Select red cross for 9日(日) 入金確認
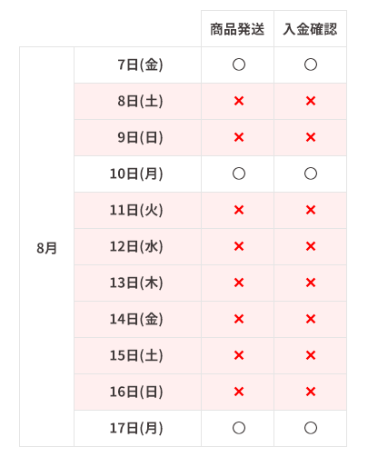This screenshot has width=368, height=457. 311,137
